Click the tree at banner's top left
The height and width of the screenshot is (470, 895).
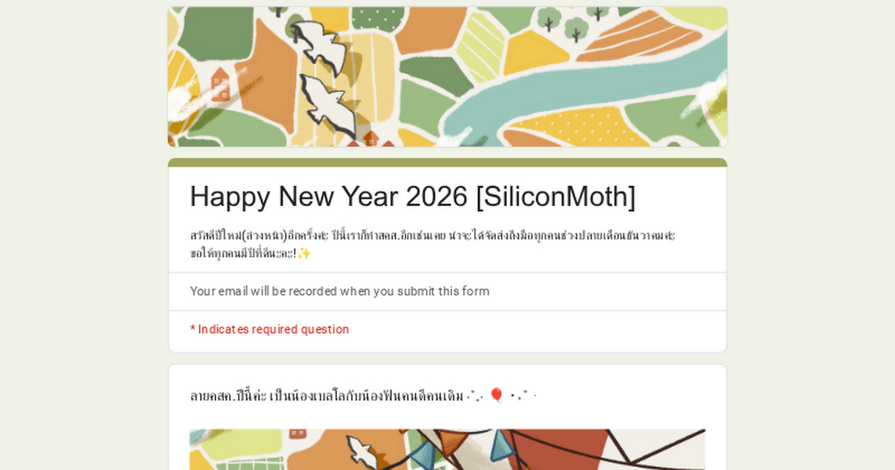tap(277, 11)
